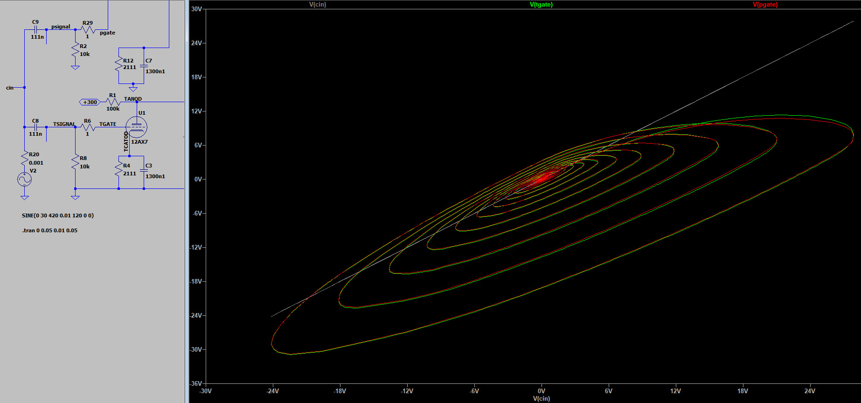This screenshot has height=403, width=861.
Task: Click the V(cin) trace label at top
Action: [318, 5]
